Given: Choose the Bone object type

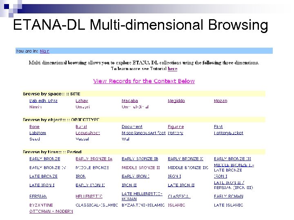Looking at the screenshot, I should (x=34, y=127).
